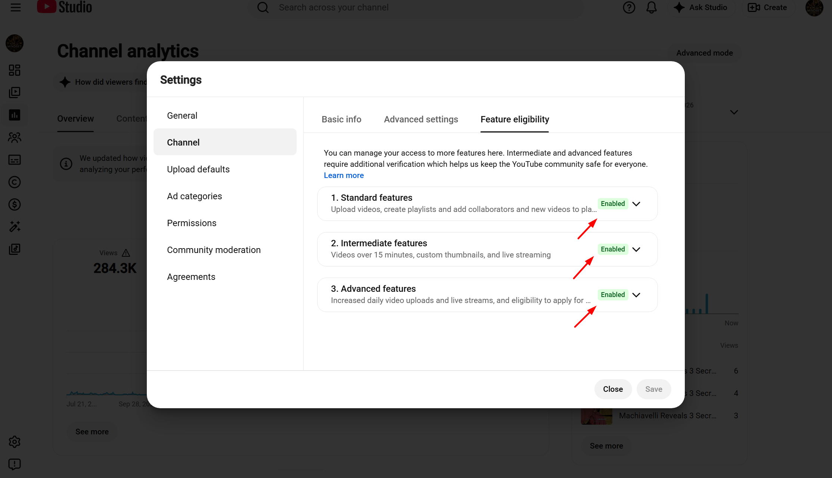
Task: Open the Subtitles icon in sidebar
Action: (15, 160)
